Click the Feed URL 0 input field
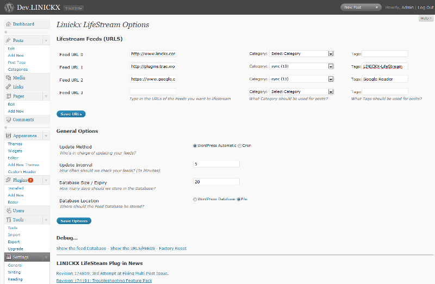 153,53
